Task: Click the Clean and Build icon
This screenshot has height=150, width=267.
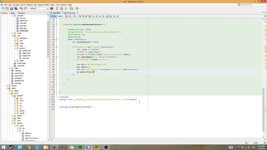Action: coord(61,8)
